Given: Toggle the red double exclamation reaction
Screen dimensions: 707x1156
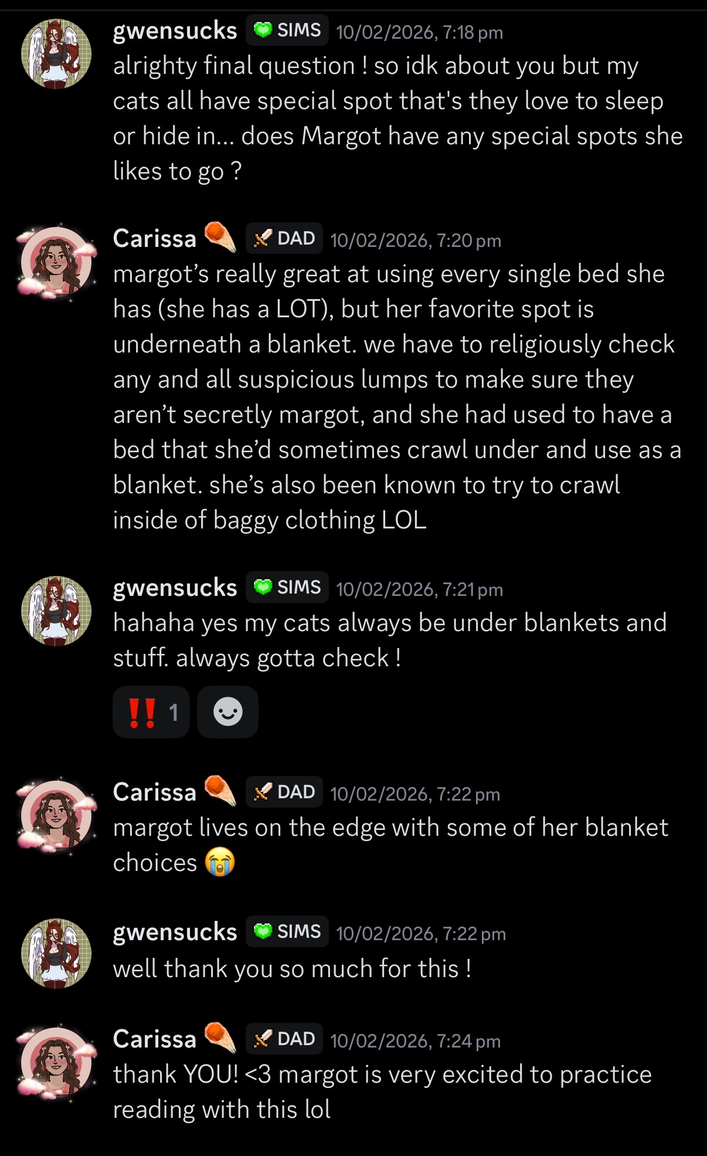Looking at the screenshot, I should 151,712.
